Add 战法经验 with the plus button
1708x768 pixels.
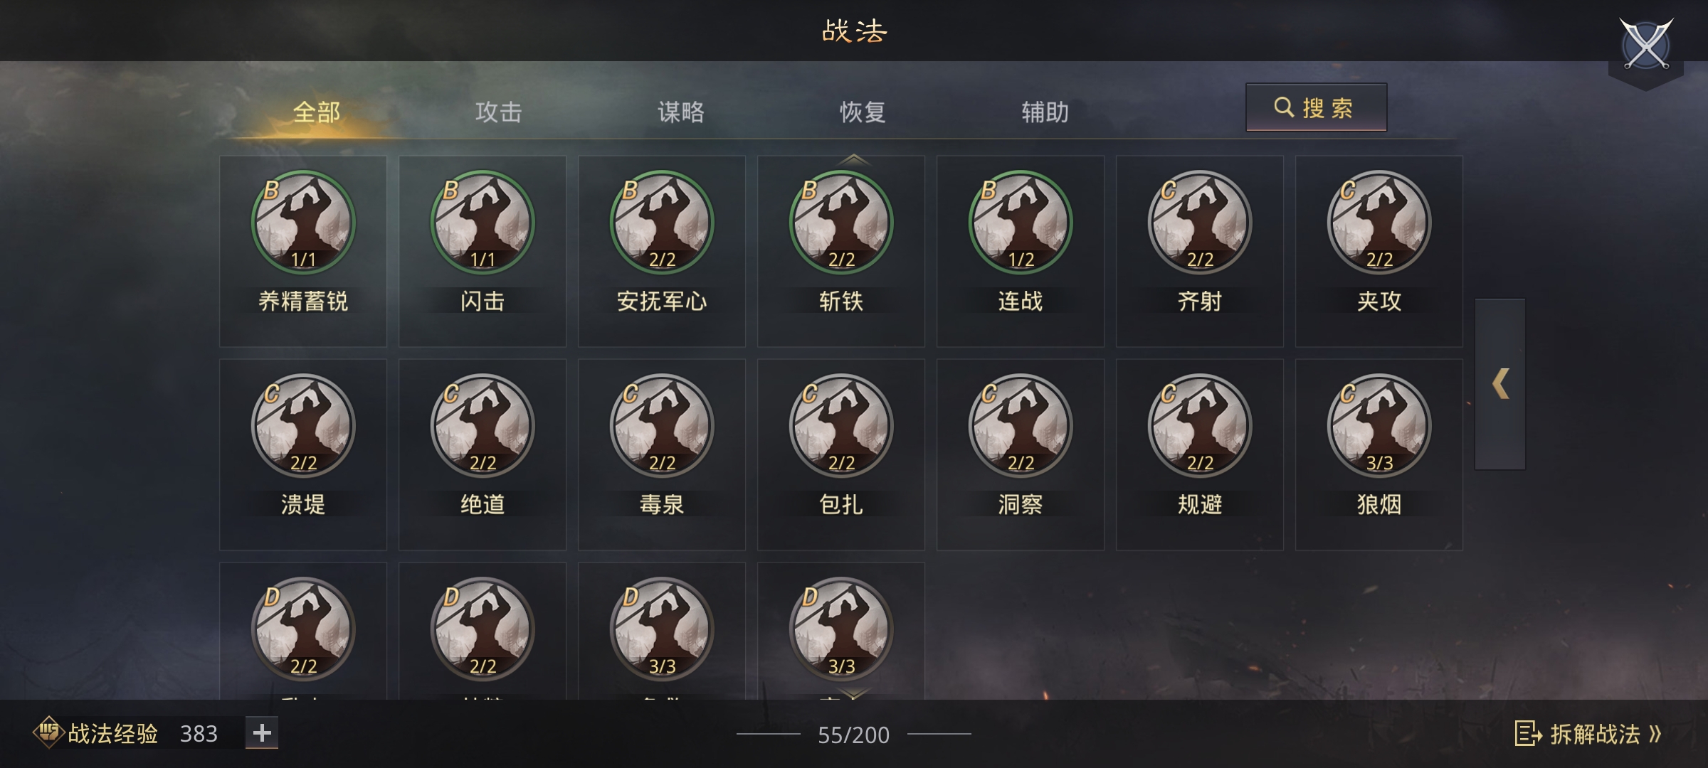(262, 732)
